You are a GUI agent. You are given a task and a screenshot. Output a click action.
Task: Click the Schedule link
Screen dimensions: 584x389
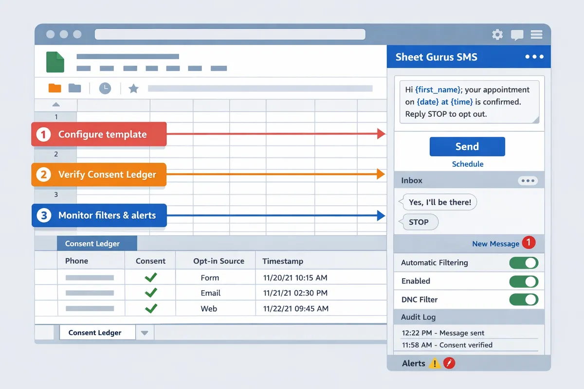[x=468, y=164]
